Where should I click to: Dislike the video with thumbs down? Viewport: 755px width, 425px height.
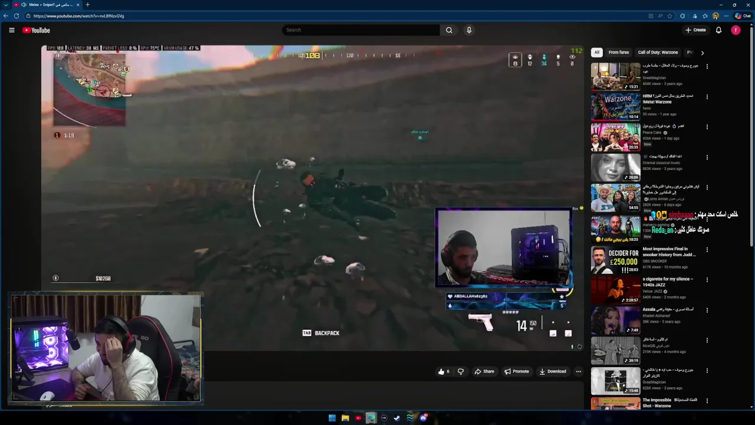[461, 371]
